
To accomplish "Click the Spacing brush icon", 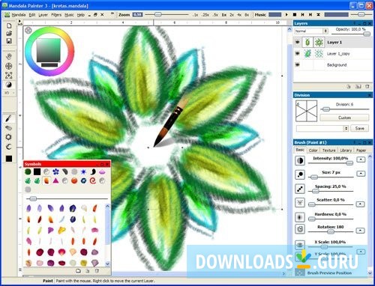I will coord(300,189).
